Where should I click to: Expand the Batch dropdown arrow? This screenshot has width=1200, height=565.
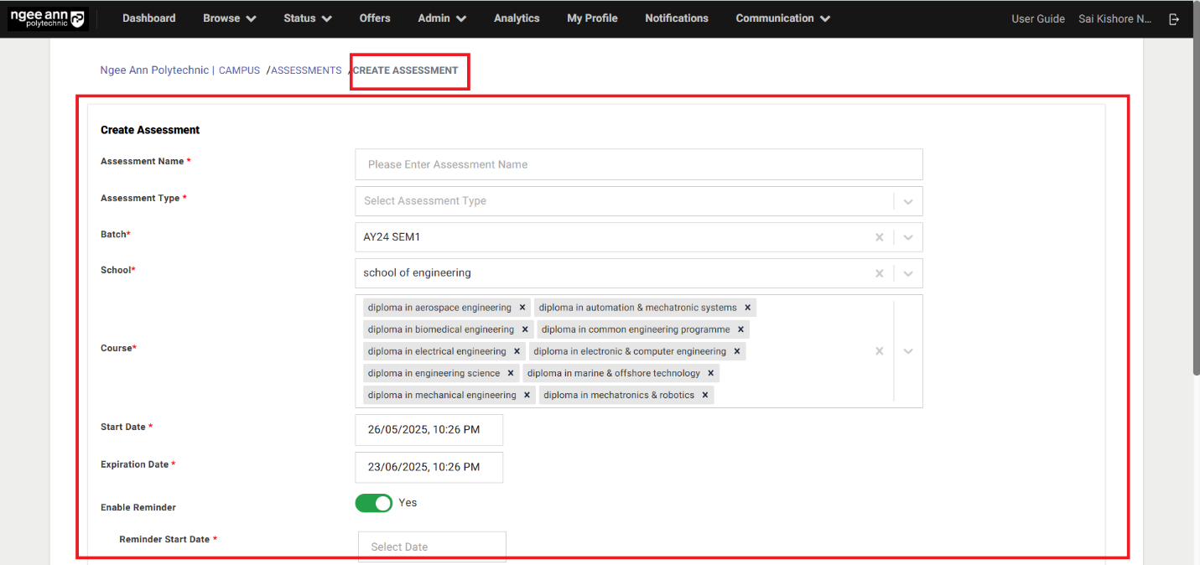tap(908, 237)
